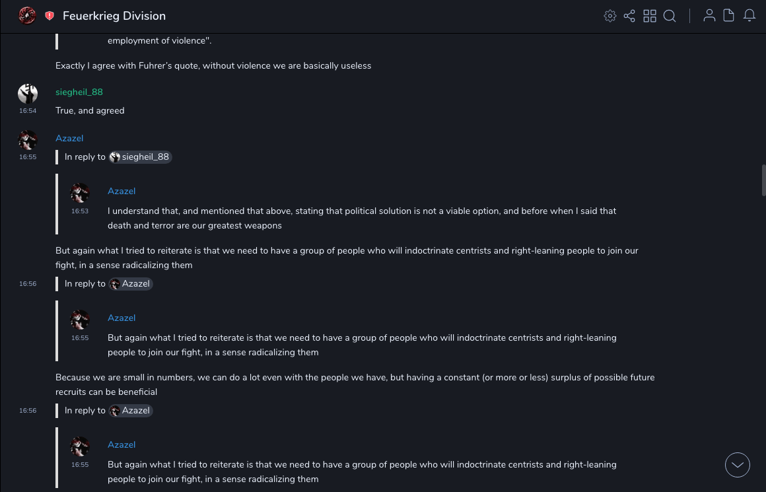Search messages using magnifier icon
Screen dimensions: 766x492
[670, 16]
